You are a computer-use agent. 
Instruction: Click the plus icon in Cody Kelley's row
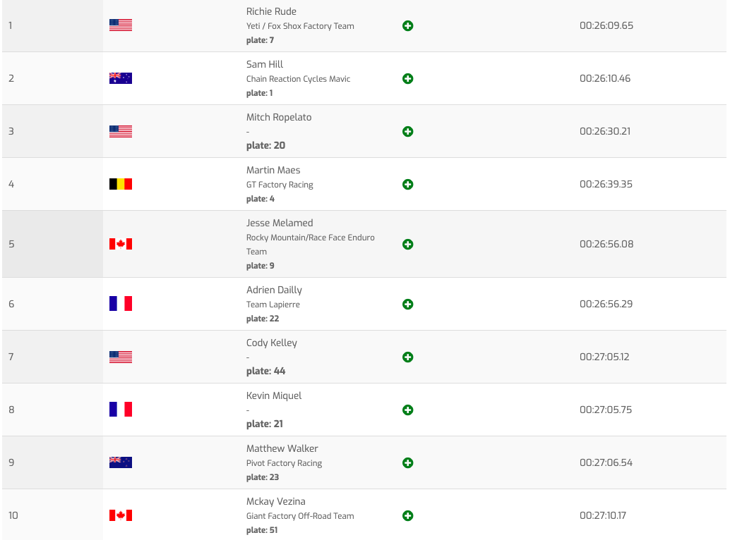(407, 357)
